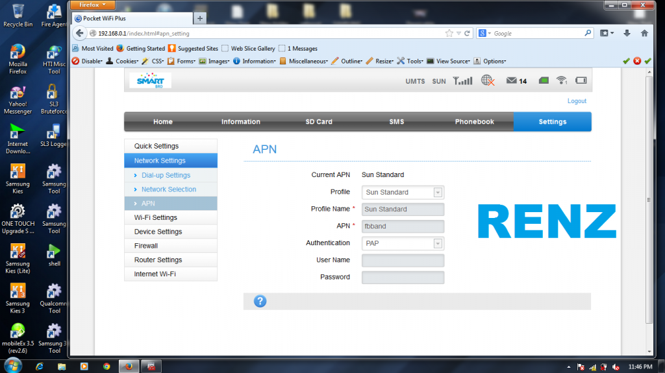This screenshot has width=665, height=373.
Task: Expand the Miscellaneous web developer menu
Action: pos(304,61)
